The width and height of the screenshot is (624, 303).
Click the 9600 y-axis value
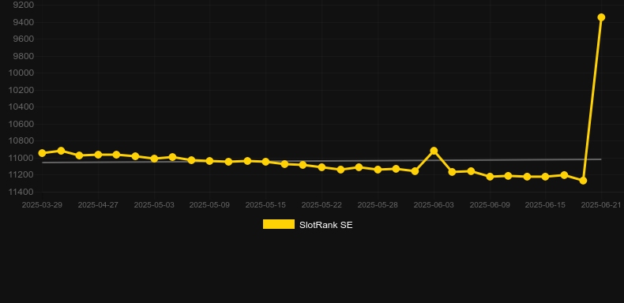click(x=24, y=39)
